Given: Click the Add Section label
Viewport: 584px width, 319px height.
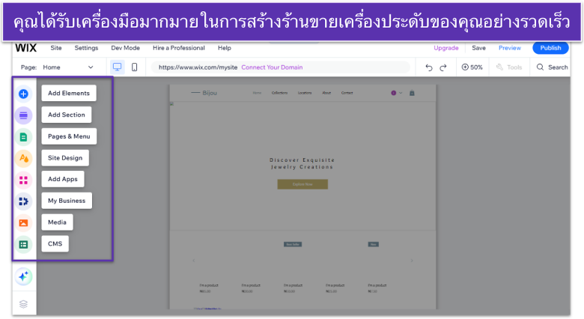Looking at the screenshot, I should [67, 115].
